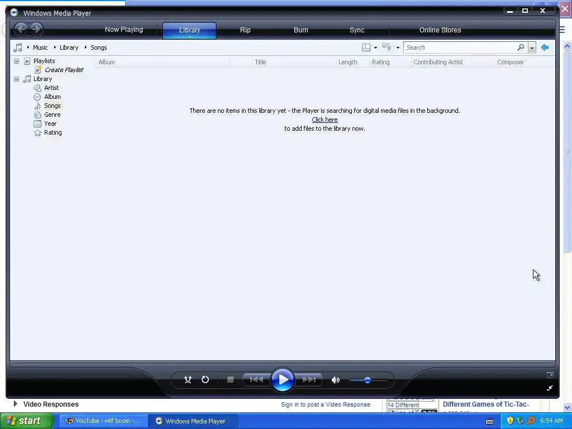Open the Burn tab

click(x=301, y=30)
